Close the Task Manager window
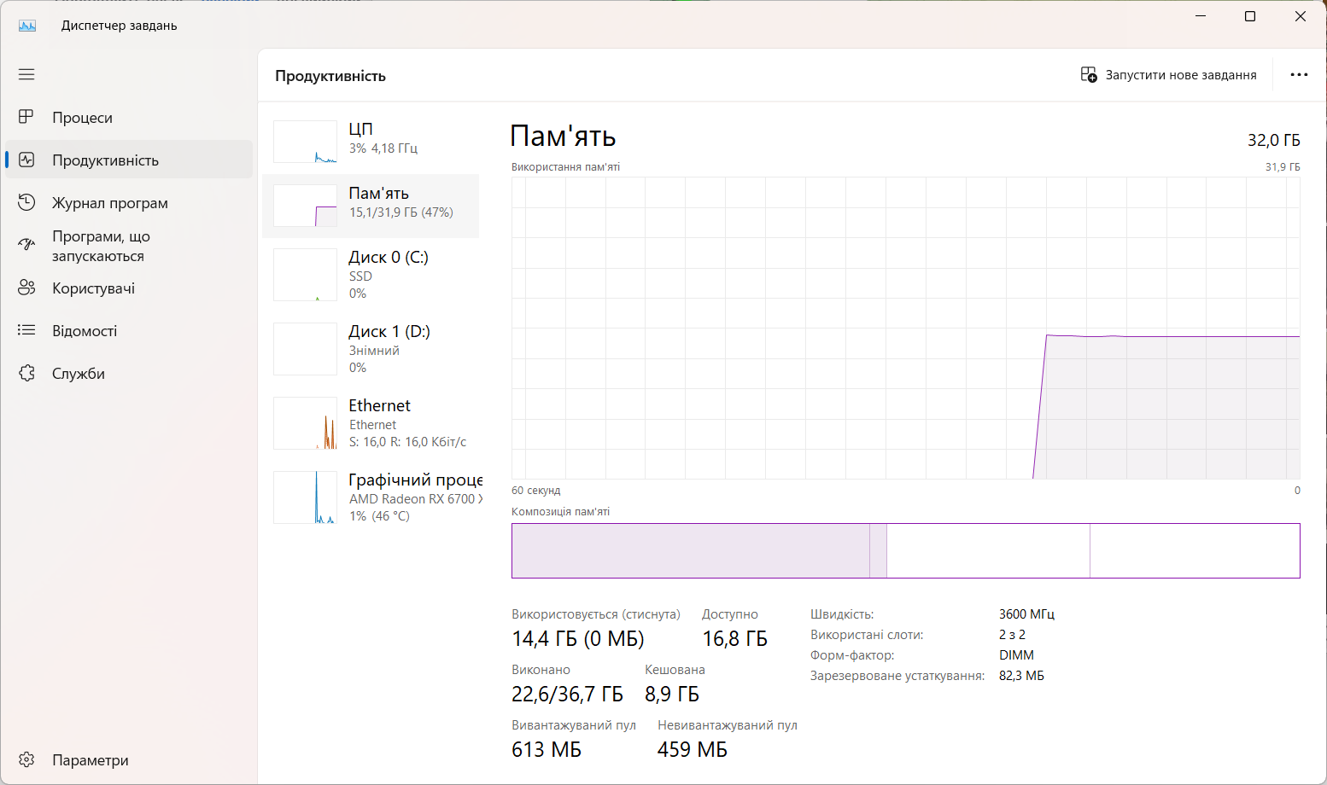1327x785 pixels. (x=1301, y=16)
